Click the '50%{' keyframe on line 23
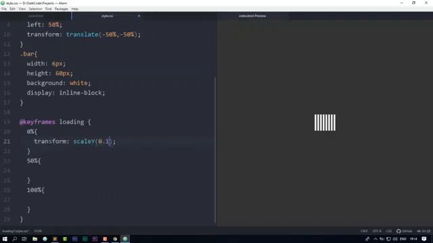Viewport: 433px width, 243px height. [x=34, y=161]
